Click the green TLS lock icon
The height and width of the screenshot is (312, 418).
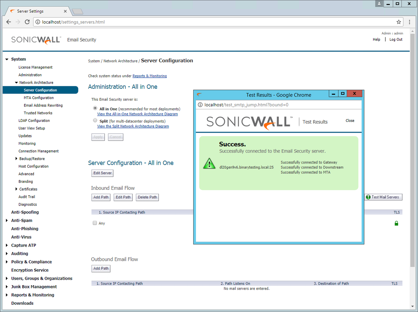click(x=396, y=223)
